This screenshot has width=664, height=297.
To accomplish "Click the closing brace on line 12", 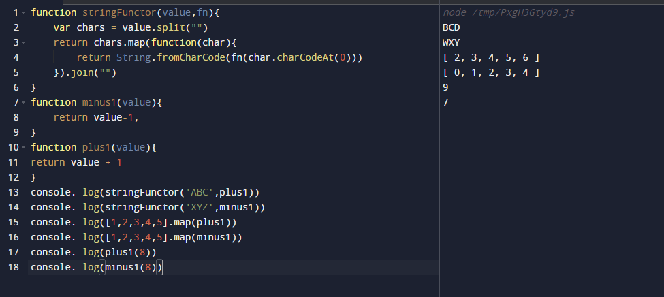I will coord(33,177).
